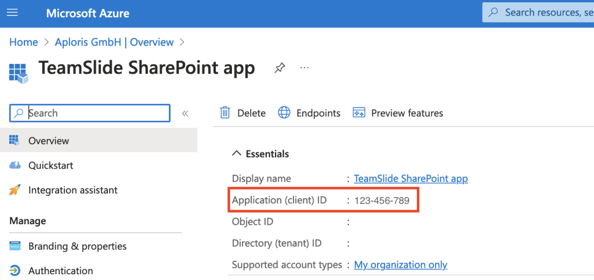This screenshot has width=594, height=280.
Task: Go to Home breadcrumb
Action: (23, 42)
